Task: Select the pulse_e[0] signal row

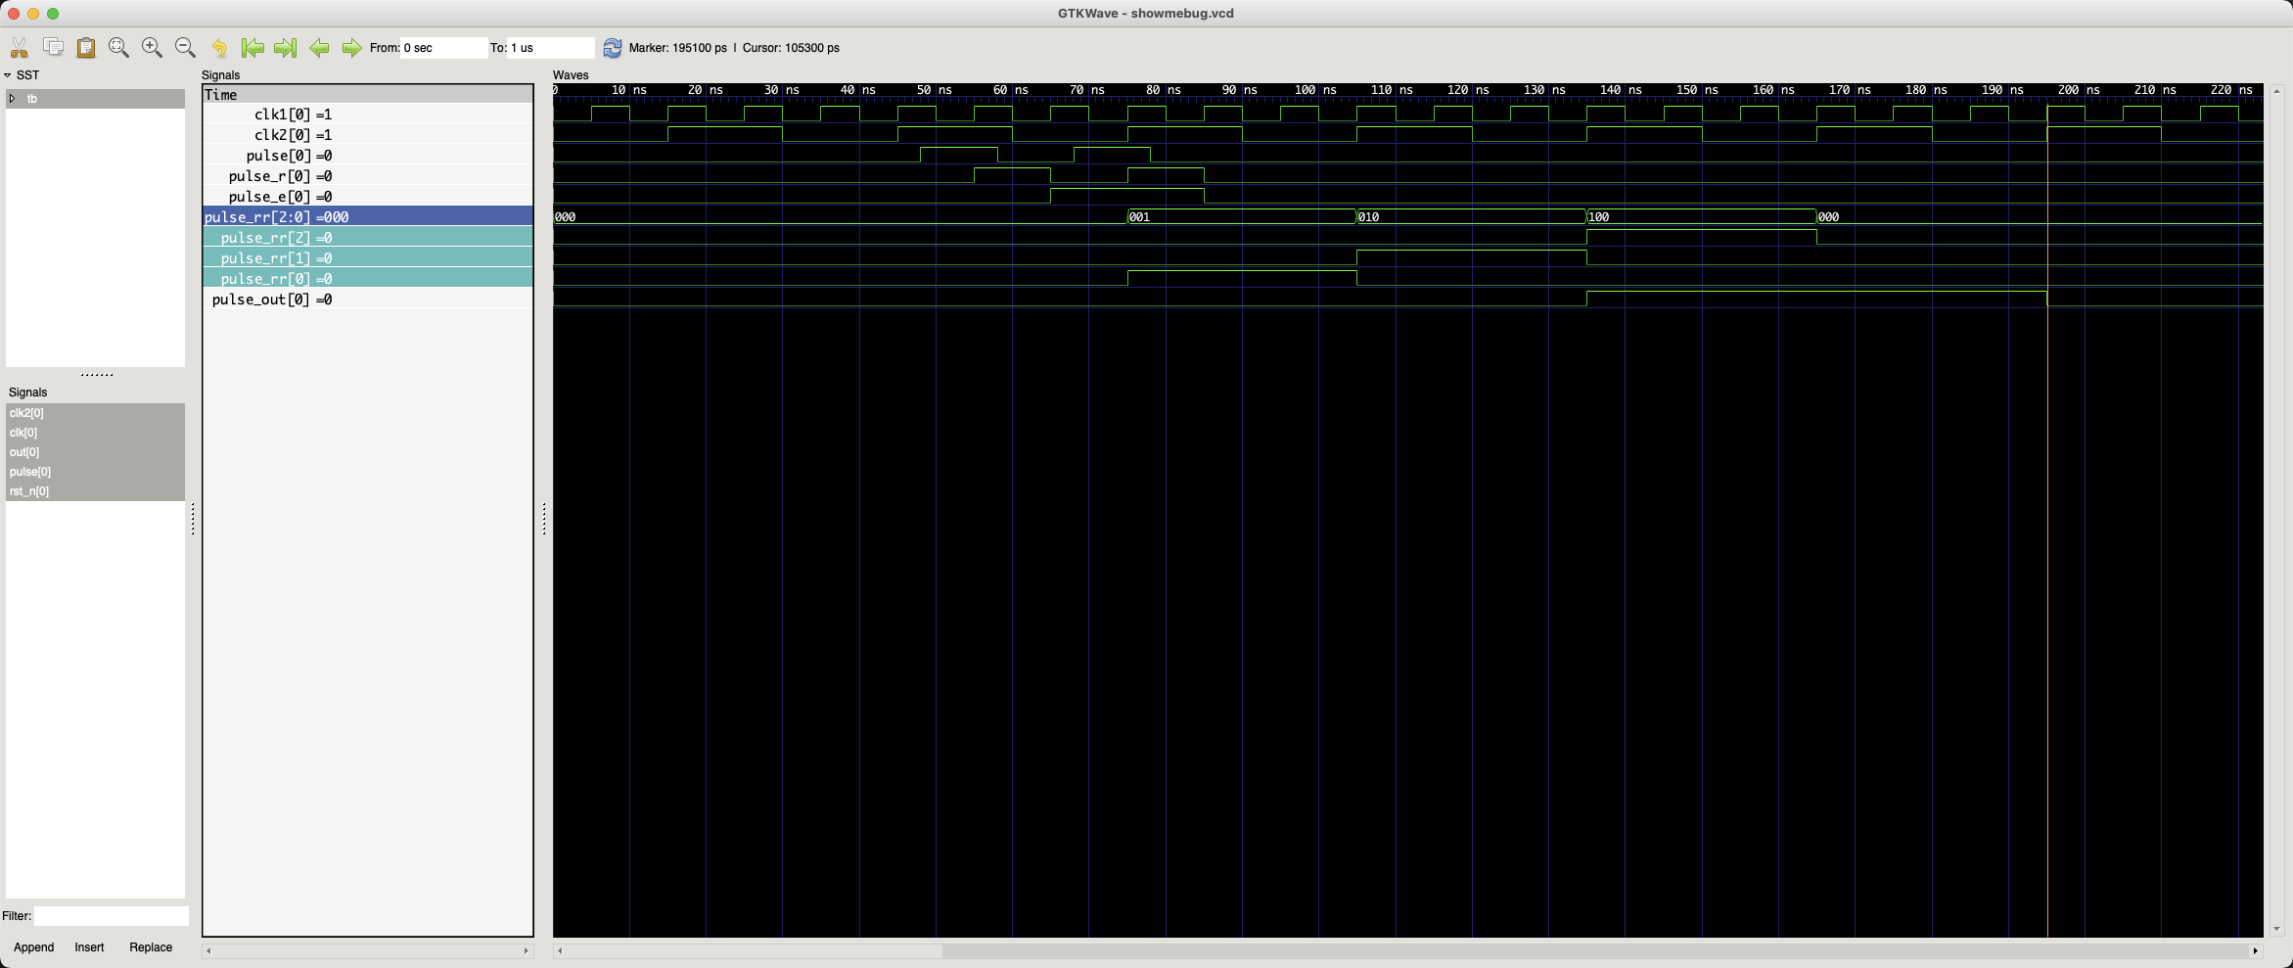Action: click(368, 197)
